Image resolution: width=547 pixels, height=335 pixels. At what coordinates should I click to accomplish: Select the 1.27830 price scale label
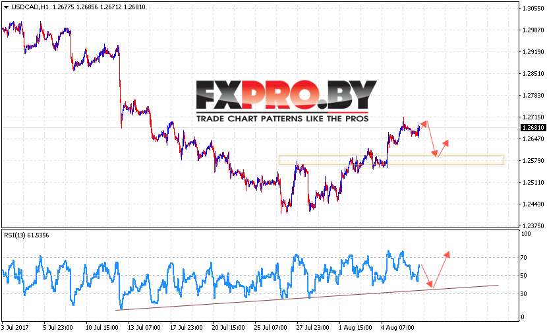533,95
